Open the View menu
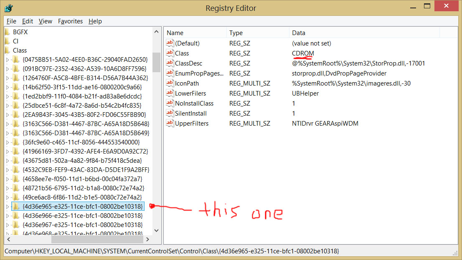The height and width of the screenshot is (260, 462). [x=46, y=21]
